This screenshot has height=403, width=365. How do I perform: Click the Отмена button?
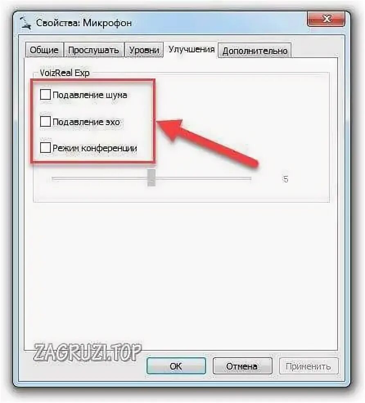tap(242, 366)
